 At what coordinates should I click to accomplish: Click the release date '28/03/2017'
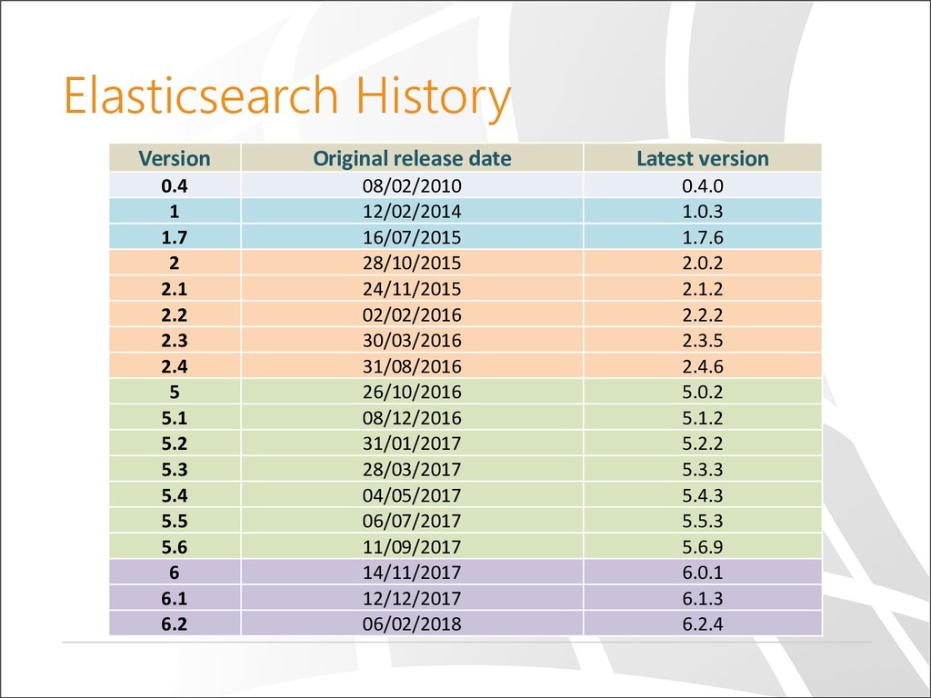coord(412,470)
